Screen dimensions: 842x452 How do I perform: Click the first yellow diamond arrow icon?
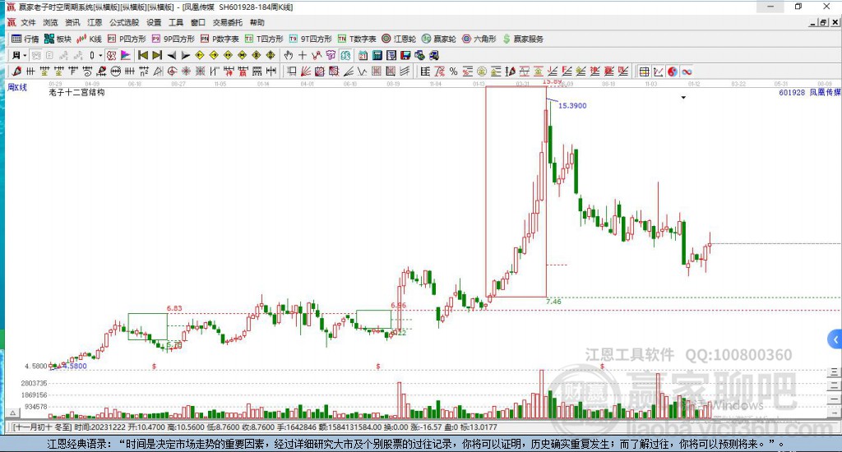(200, 55)
